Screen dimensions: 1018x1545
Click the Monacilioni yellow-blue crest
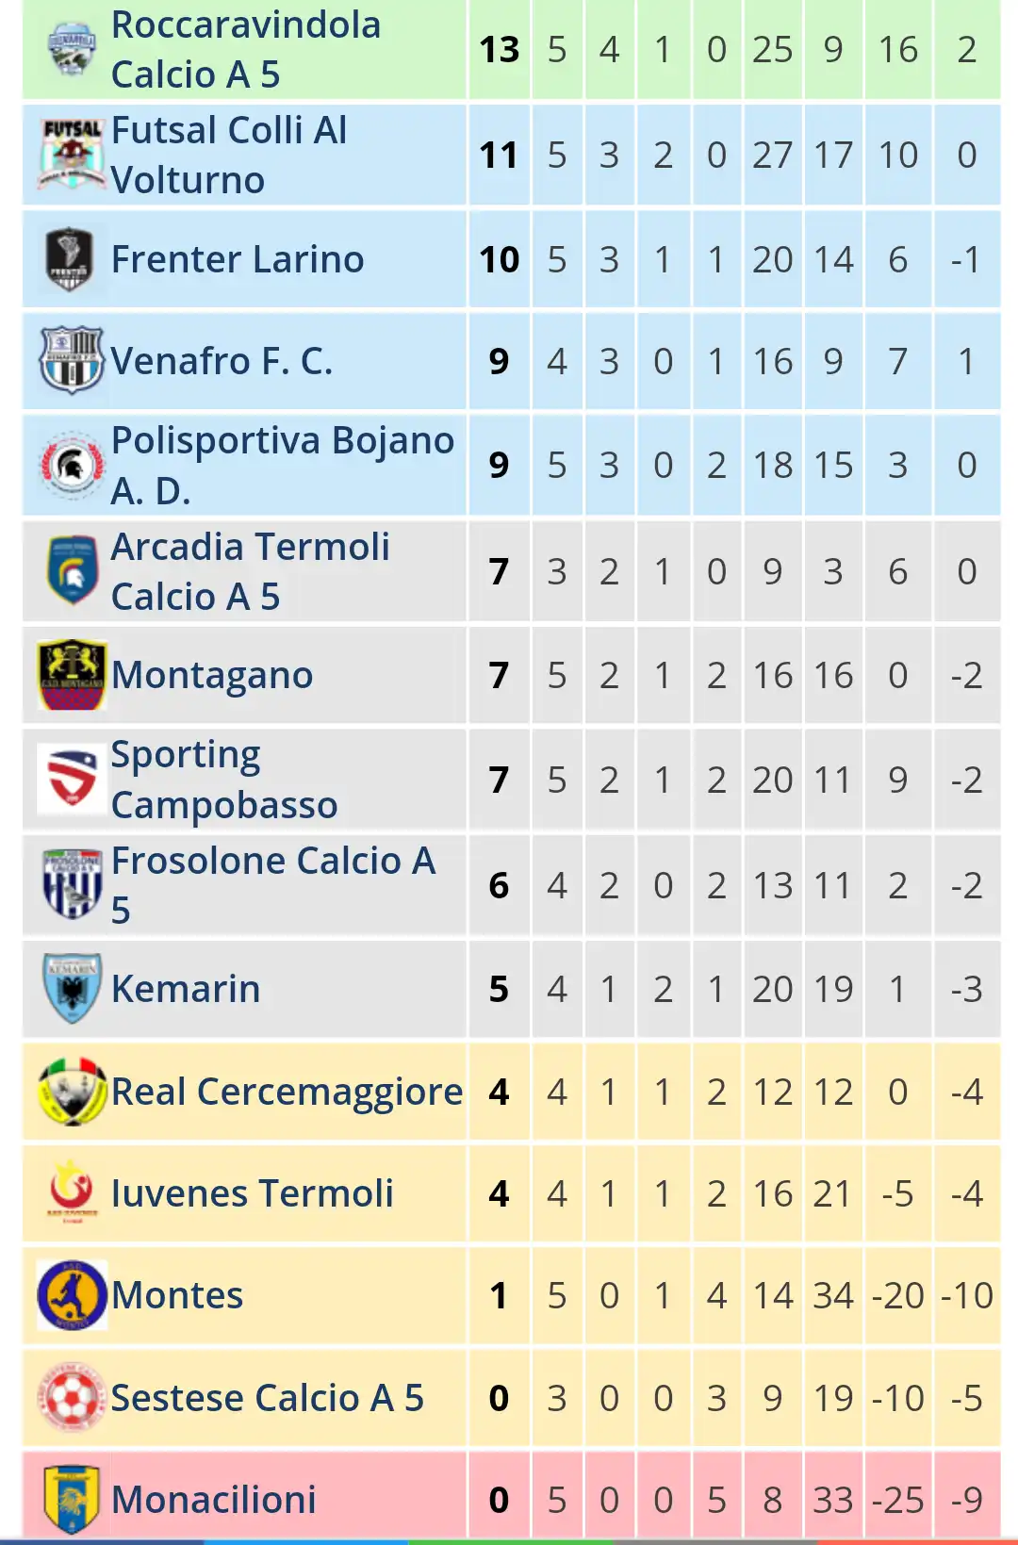click(x=72, y=1500)
